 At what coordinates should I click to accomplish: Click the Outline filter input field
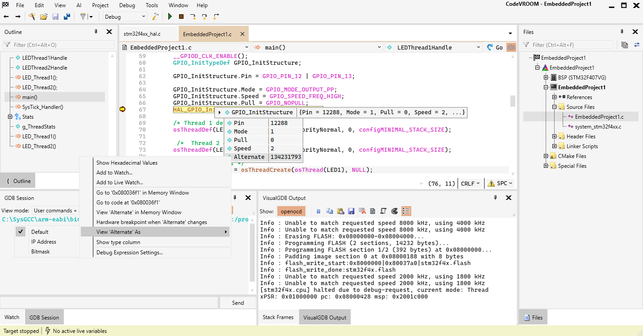58,45
